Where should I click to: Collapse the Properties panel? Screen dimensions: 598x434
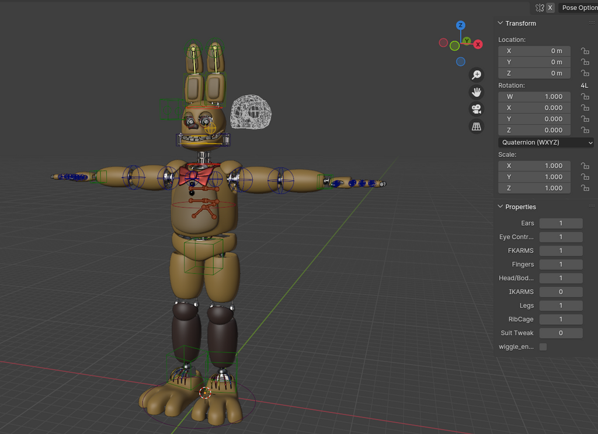click(500, 206)
